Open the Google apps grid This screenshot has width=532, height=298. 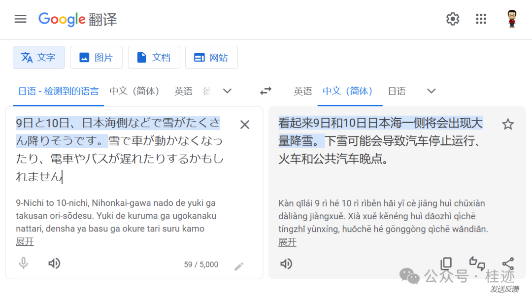tap(481, 19)
